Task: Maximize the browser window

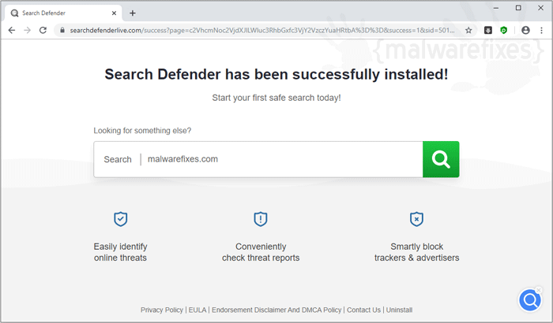Action: point(518,8)
